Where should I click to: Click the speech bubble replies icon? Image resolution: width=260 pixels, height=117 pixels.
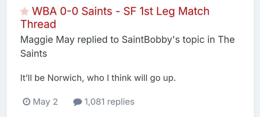click(x=77, y=102)
